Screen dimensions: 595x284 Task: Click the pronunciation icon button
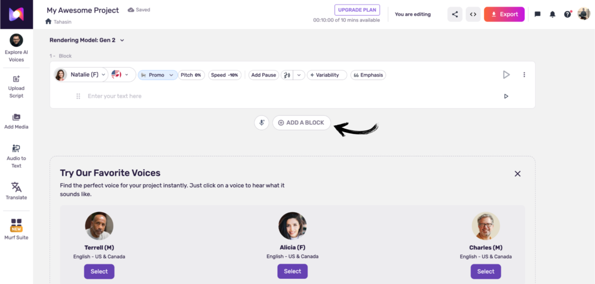pyautogui.click(x=287, y=75)
